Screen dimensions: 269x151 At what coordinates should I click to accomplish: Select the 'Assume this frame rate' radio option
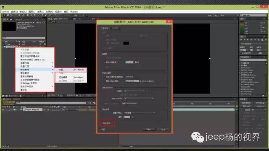tap(105, 62)
